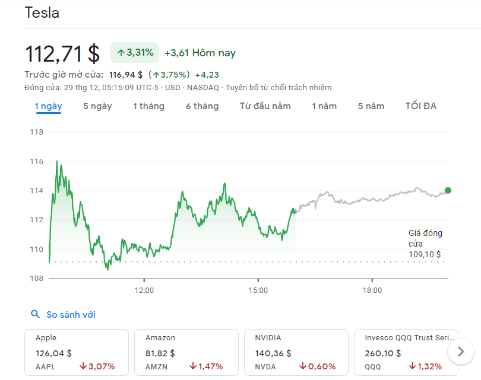481x380 pixels.
Task: Open the Amazon AMZN comparison card
Action: (x=186, y=352)
